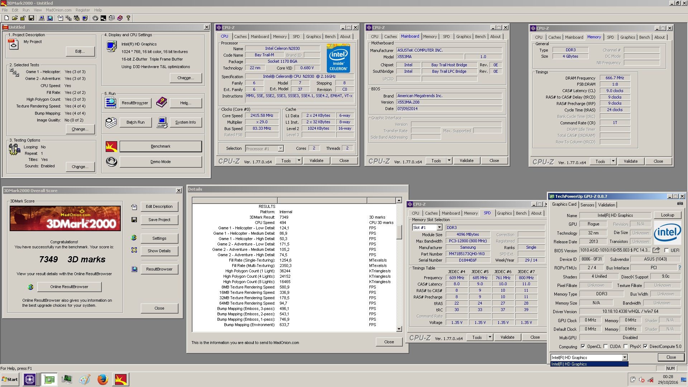Open the Firefox icon on the taskbar
Image resolution: width=688 pixels, height=387 pixels.
click(102, 379)
